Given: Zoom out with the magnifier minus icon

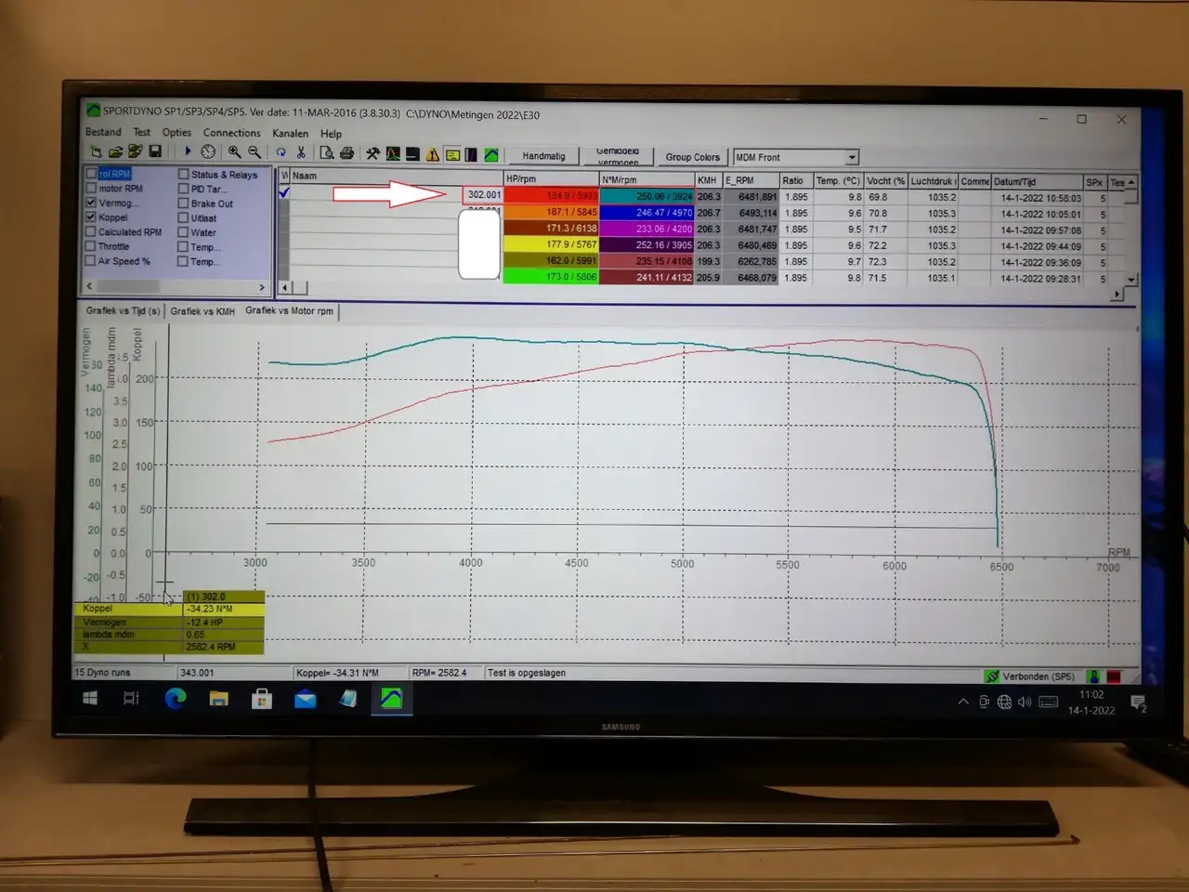Looking at the screenshot, I should point(255,152).
